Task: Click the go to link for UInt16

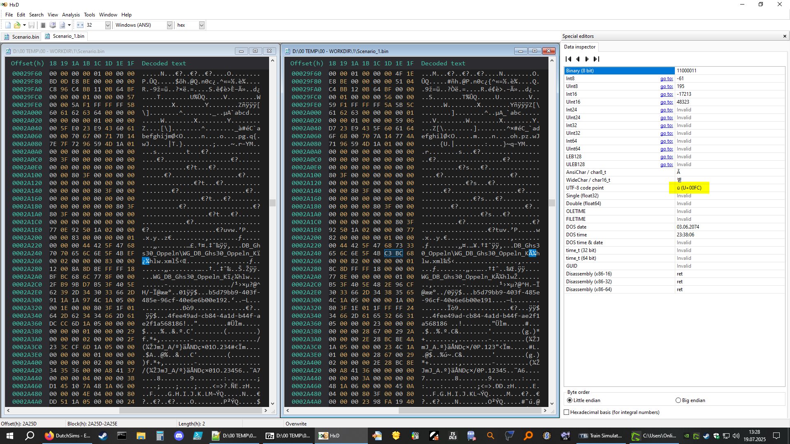Action: click(667, 102)
